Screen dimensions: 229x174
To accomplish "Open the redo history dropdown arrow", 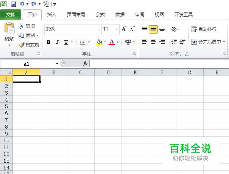I will [39, 4].
